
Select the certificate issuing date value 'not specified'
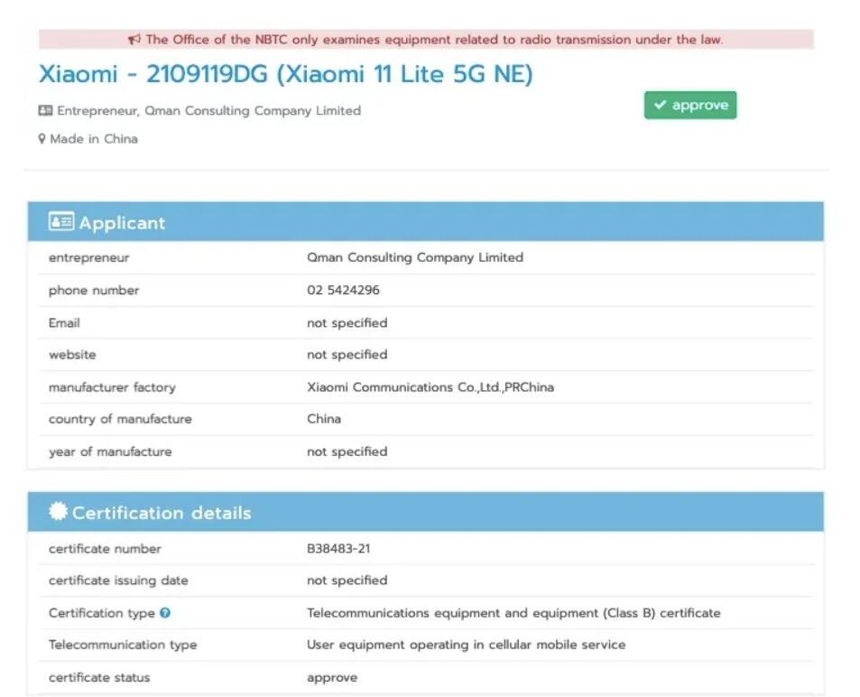tap(347, 581)
